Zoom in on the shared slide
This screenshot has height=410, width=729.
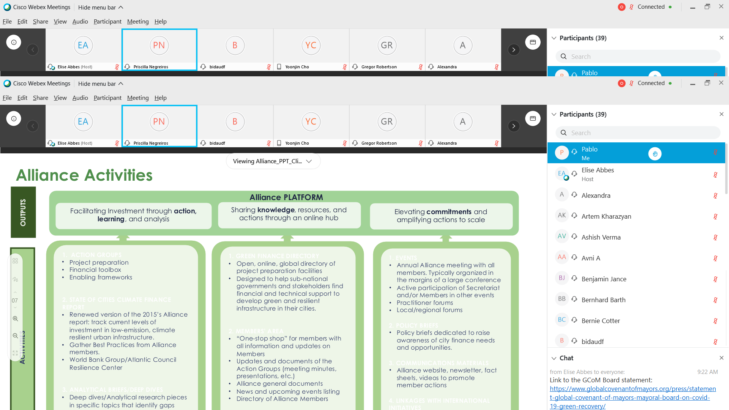point(15,319)
